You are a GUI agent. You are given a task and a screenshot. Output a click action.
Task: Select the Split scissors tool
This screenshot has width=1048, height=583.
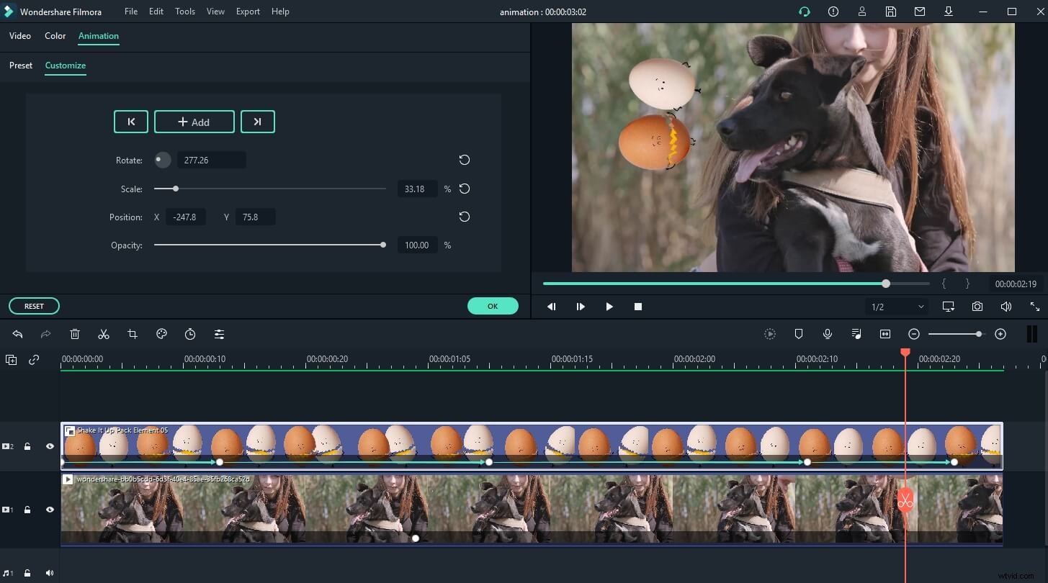click(103, 333)
